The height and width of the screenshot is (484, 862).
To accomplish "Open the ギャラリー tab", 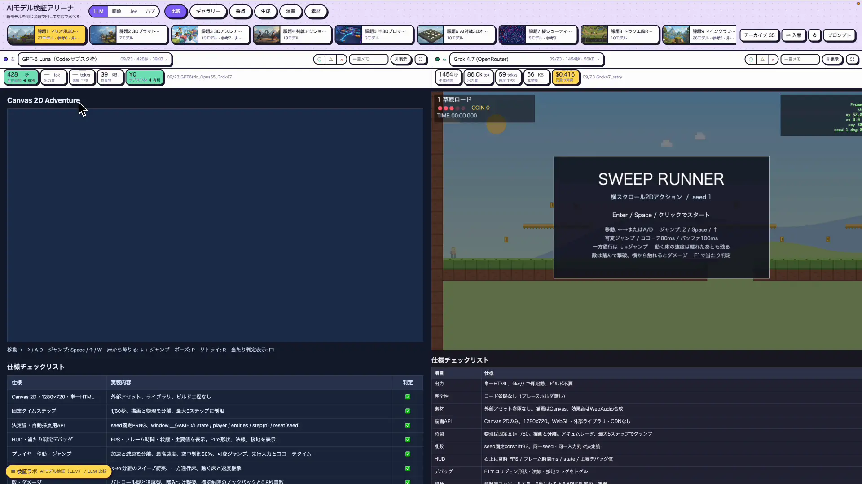I will click(208, 11).
